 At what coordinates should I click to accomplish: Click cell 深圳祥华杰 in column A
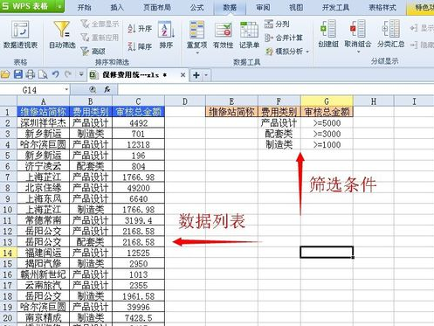pos(43,123)
